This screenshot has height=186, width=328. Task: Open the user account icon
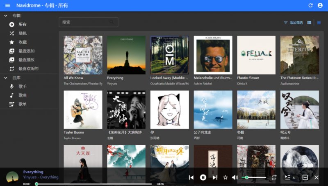pos(320,5)
